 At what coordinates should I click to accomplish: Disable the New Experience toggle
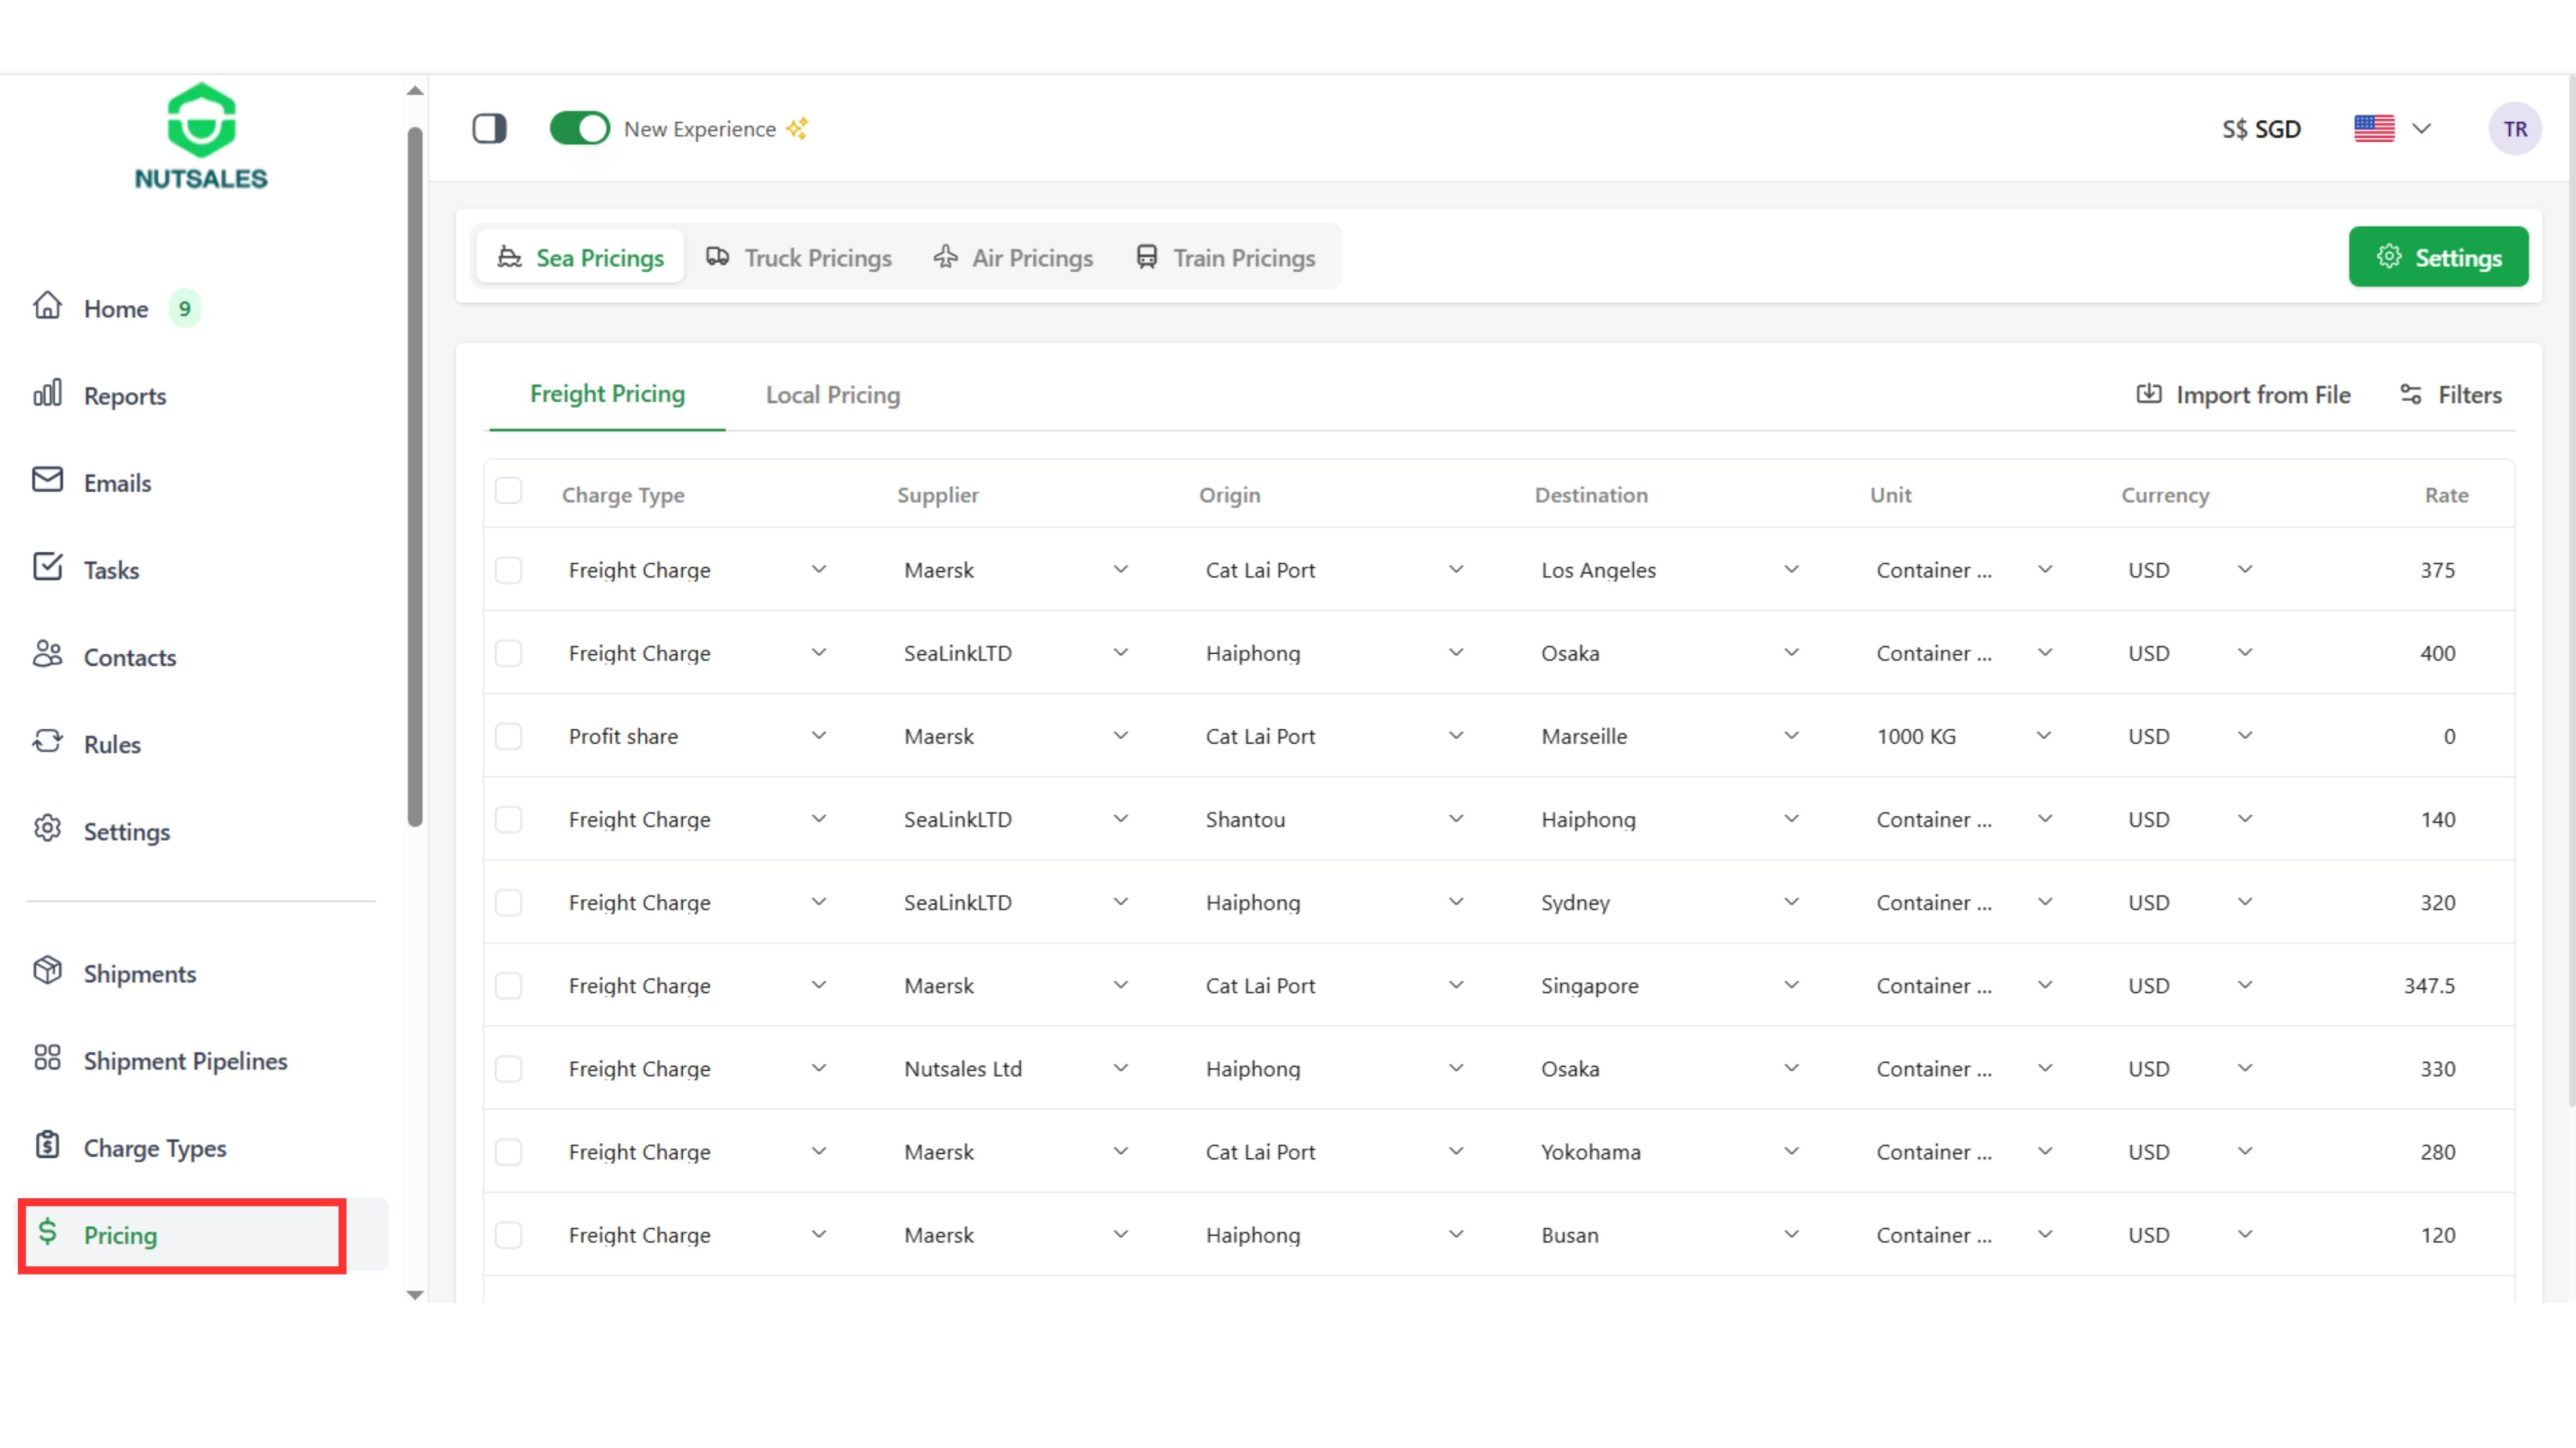click(579, 128)
